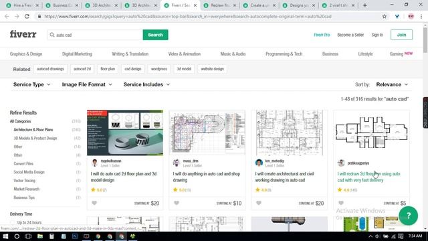Image resolution: width=428 pixels, height=241 pixels.
Task: Click the raqebulhassan seller avatar
Action: click(95, 163)
